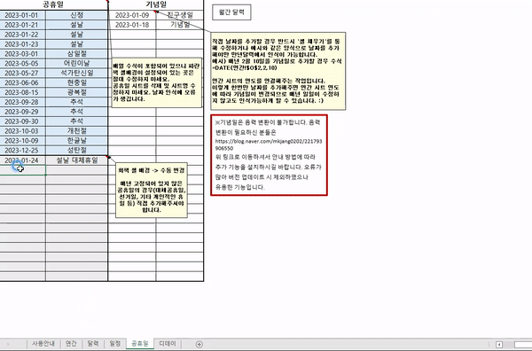
Task: Open the 일정 sheet tab
Action: (x=115, y=344)
